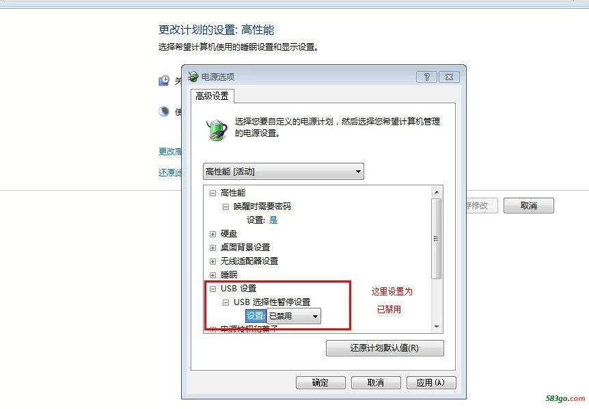The image size is (589, 409).
Task: Click the 还原计划默认值(R) button
Action: coord(385,348)
